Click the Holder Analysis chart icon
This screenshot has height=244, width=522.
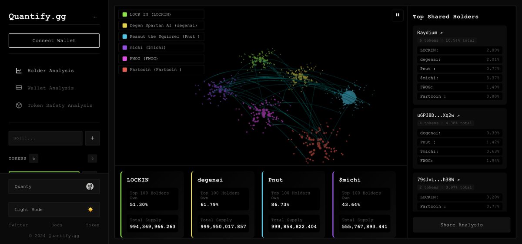tap(19, 71)
